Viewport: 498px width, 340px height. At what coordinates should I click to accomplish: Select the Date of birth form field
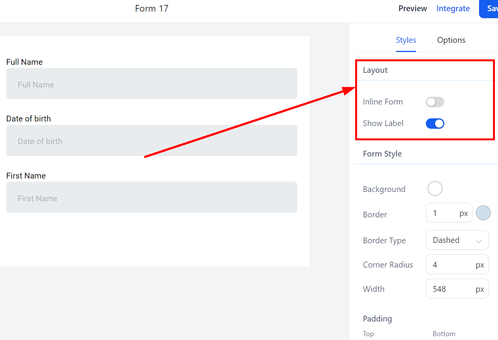[x=151, y=141]
